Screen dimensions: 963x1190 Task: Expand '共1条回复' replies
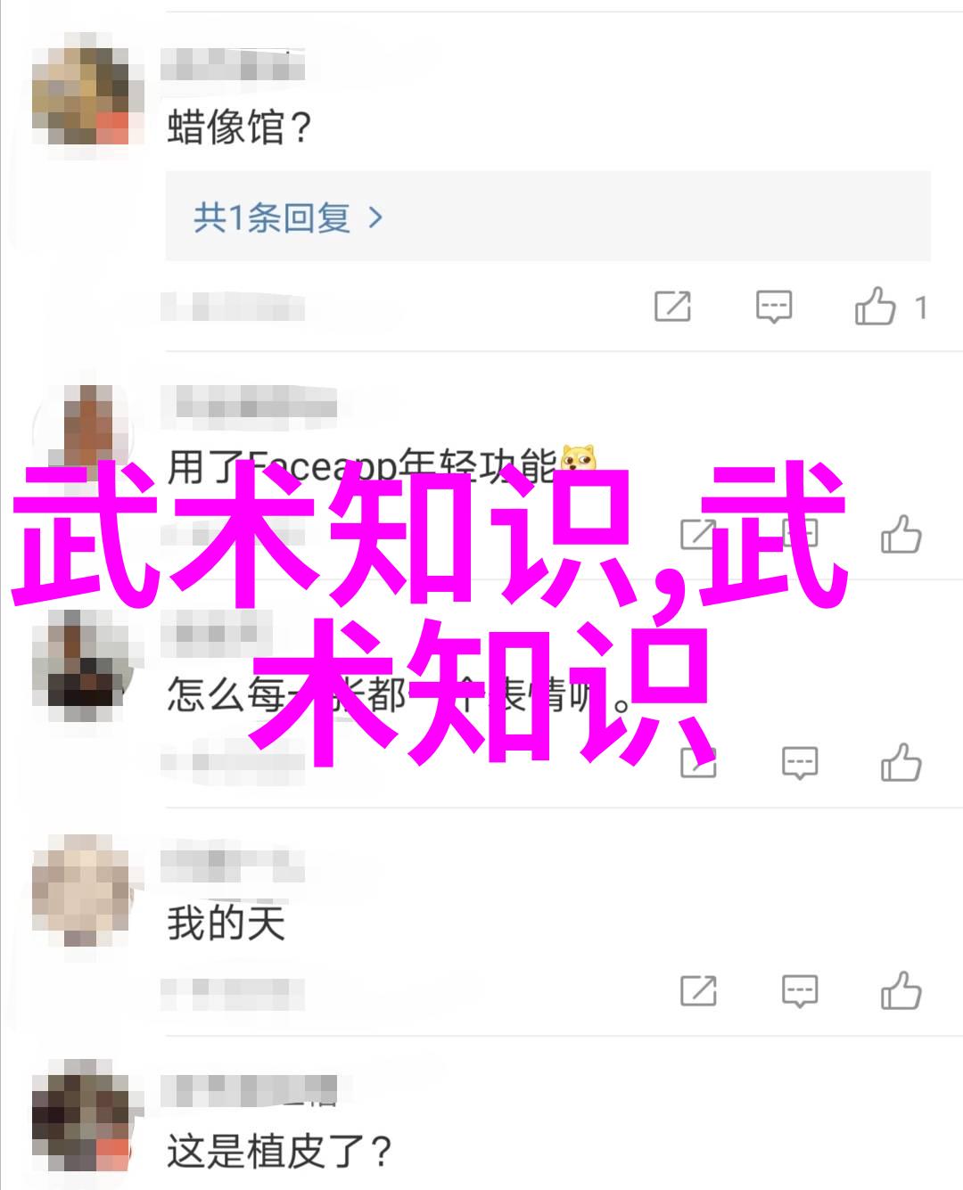point(288,217)
